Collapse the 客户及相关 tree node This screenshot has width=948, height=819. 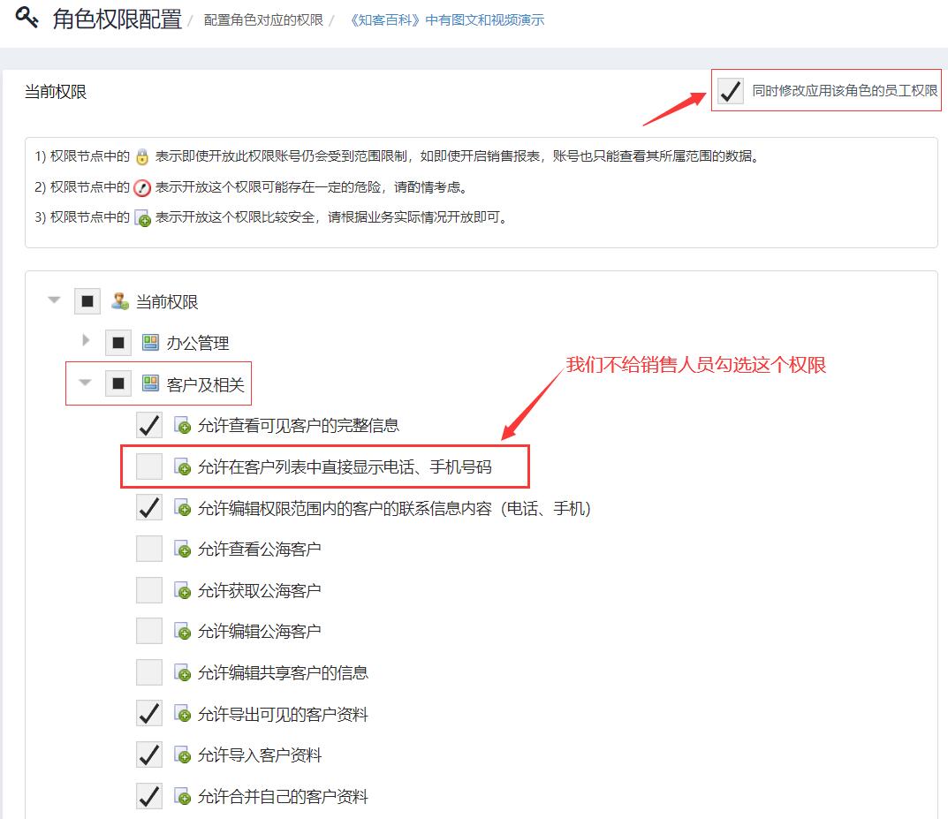click(x=86, y=383)
